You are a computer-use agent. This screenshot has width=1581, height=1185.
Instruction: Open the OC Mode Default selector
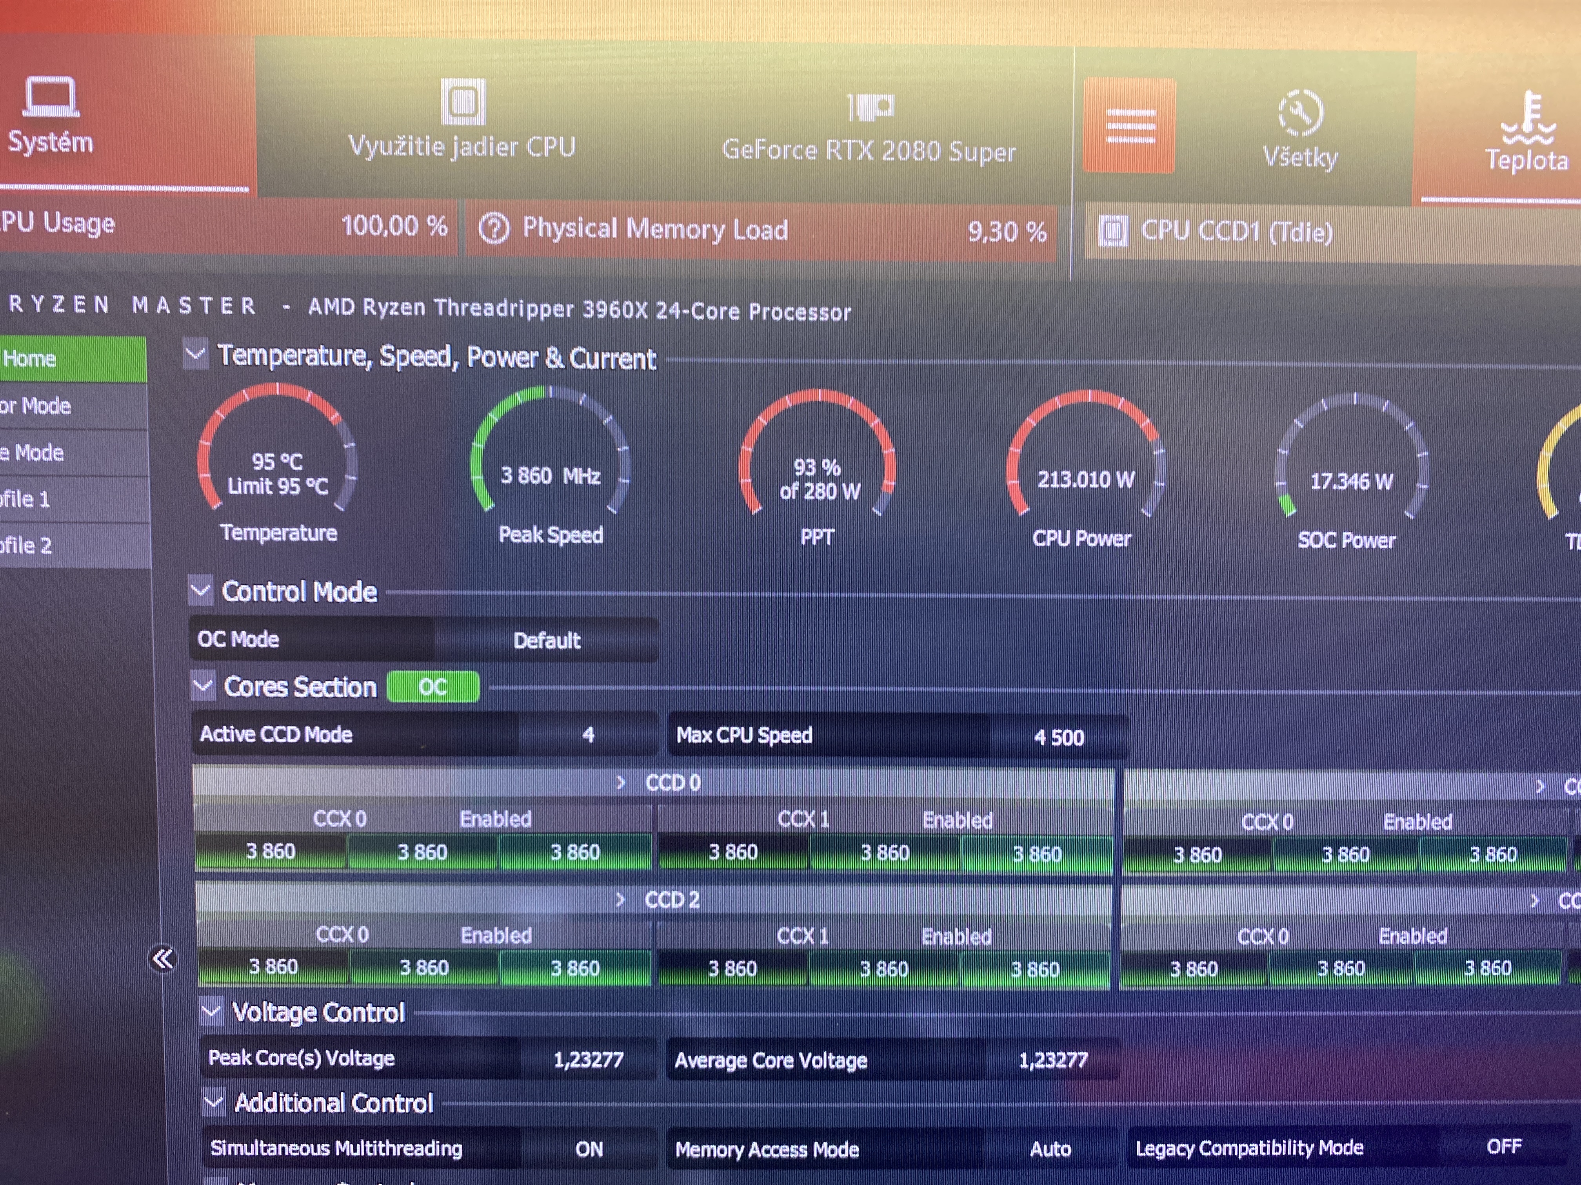[x=547, y=640]
